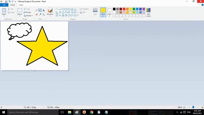Click the cloud callout drawing on canvas
The width and height of the screenshot is (204, 115).
(19, 31)
